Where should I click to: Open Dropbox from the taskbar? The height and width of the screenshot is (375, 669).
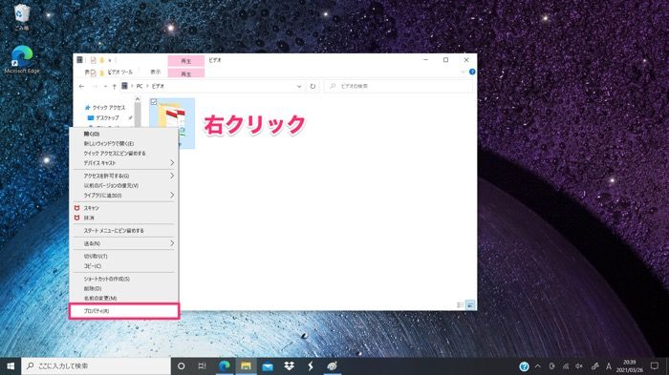(x=289, y=366)
